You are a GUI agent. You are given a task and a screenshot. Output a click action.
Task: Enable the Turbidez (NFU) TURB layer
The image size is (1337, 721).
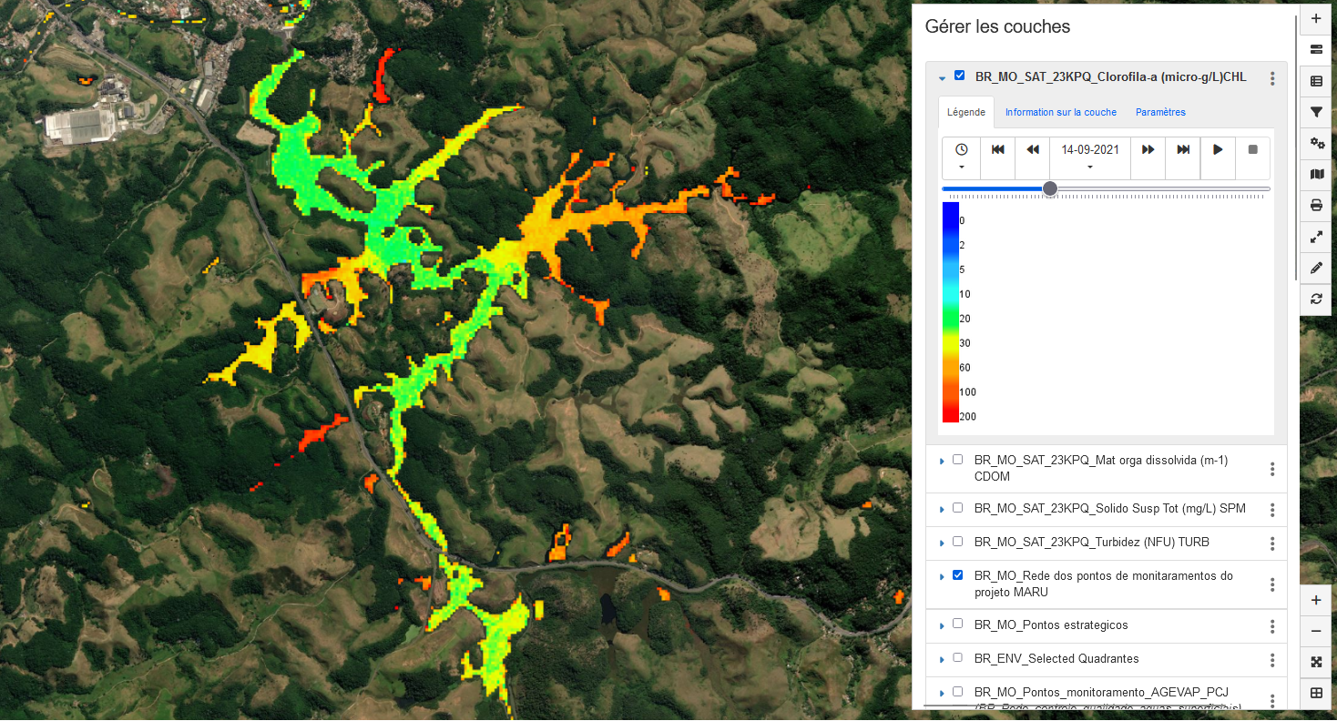pyautogui.click(x=957, y=541)
